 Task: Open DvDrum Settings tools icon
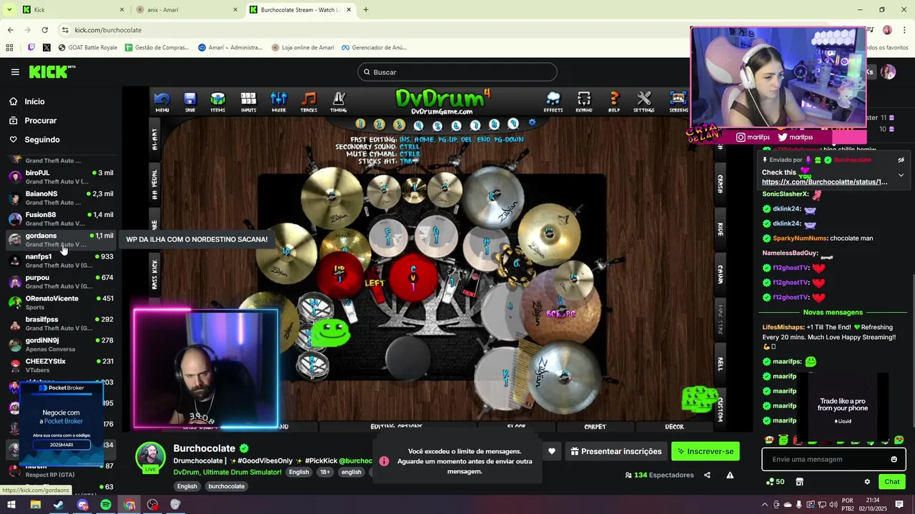[644, 102]
